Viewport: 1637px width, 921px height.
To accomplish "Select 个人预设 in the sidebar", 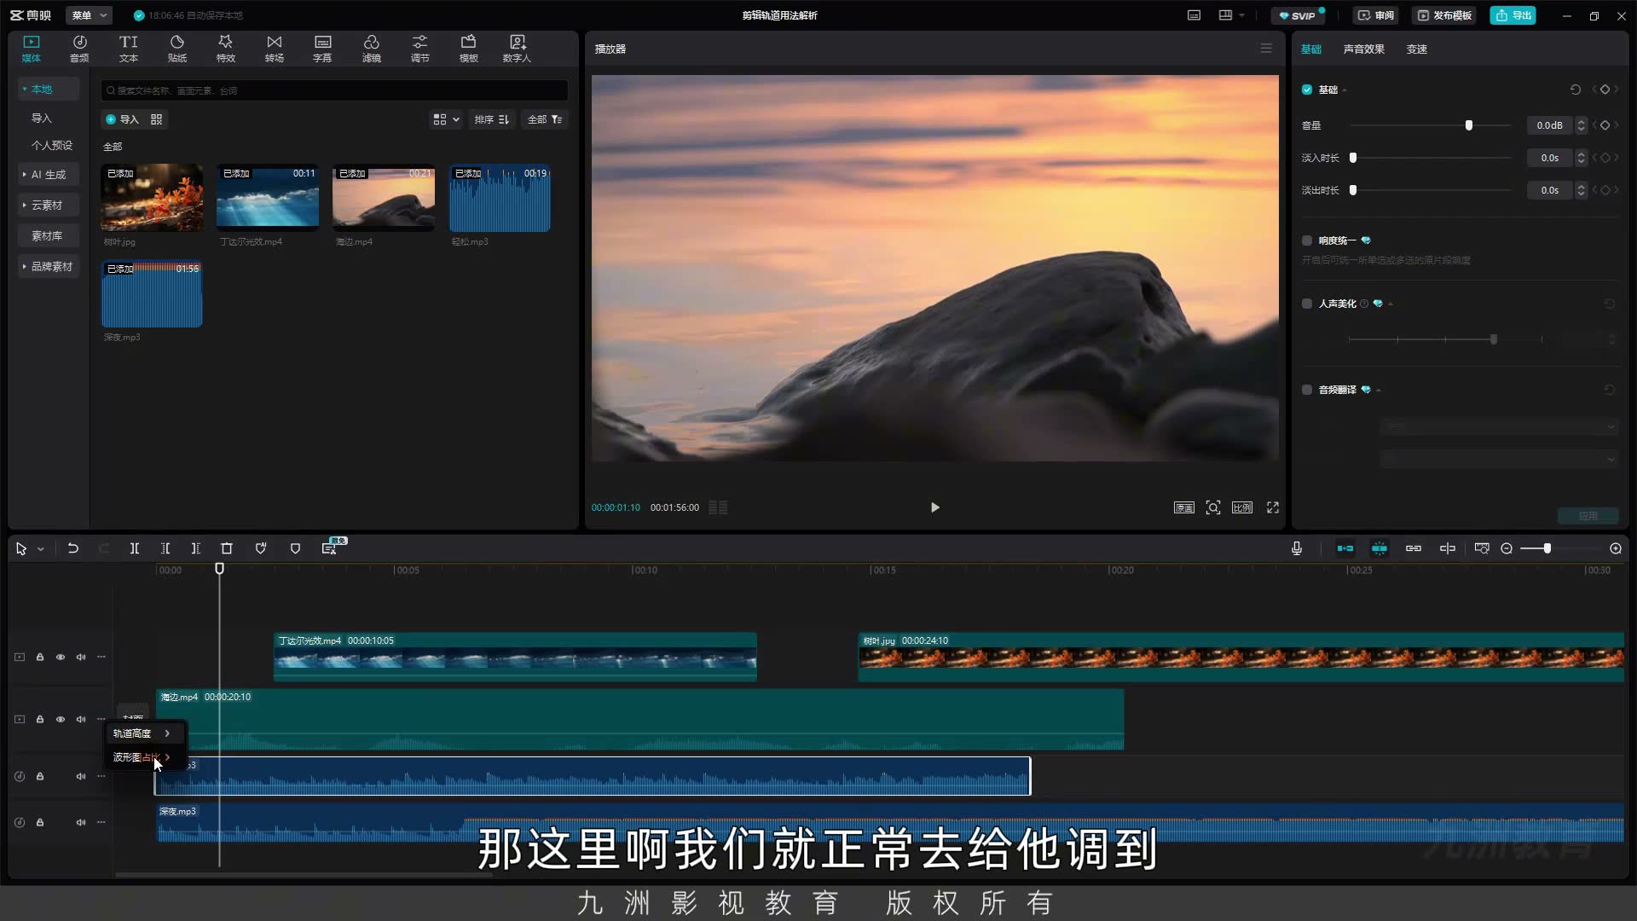I will (x=51, y=145).
